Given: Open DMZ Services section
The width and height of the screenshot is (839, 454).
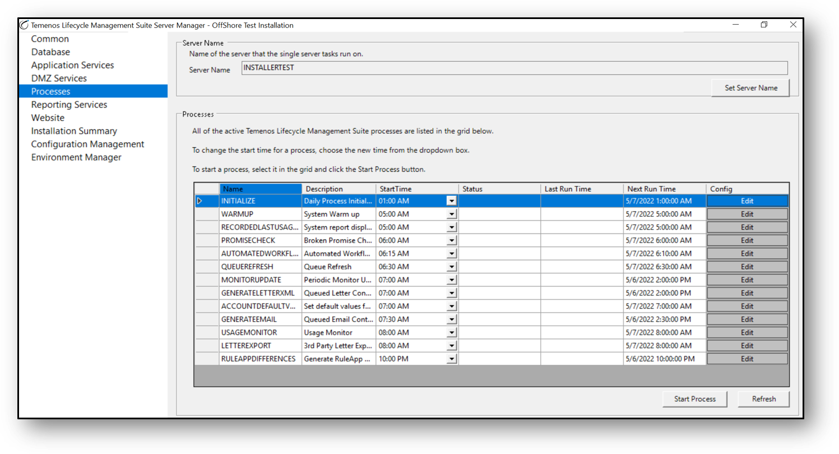Looking at the screenshot, I should pyautogui.click(x=59, y=78).
